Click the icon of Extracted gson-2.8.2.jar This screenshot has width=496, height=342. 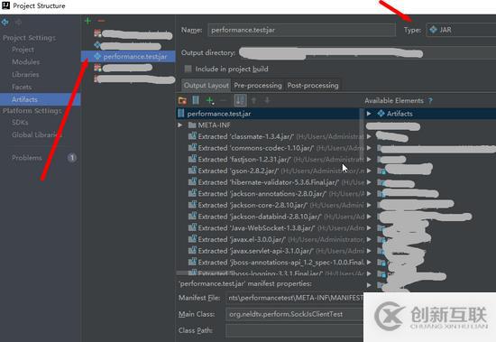(x=192, y=171)
